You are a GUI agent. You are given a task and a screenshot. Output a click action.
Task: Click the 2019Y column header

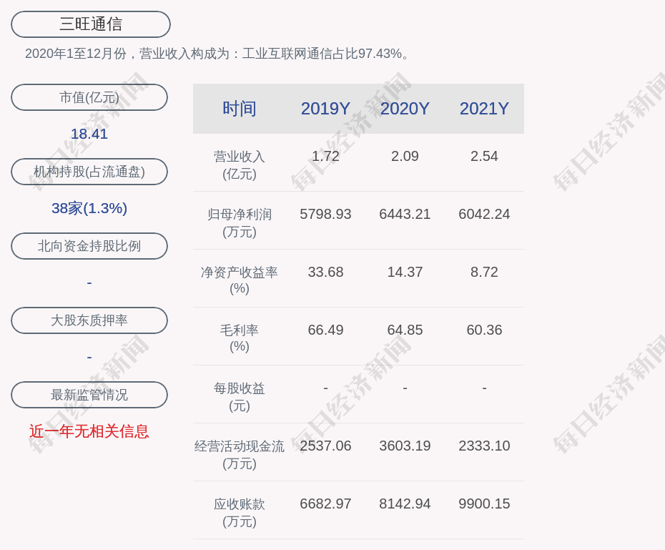(x=325, y=109)
